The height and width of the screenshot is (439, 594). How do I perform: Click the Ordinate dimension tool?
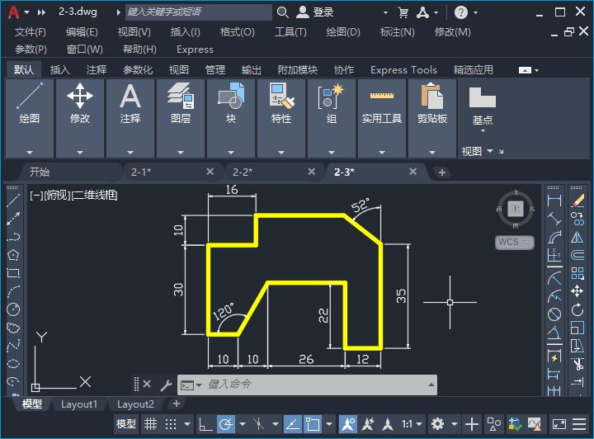(x=554, y=255)
